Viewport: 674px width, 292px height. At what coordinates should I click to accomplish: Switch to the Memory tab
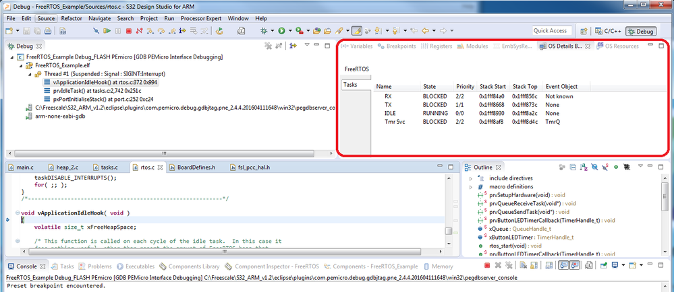point(439,266)
